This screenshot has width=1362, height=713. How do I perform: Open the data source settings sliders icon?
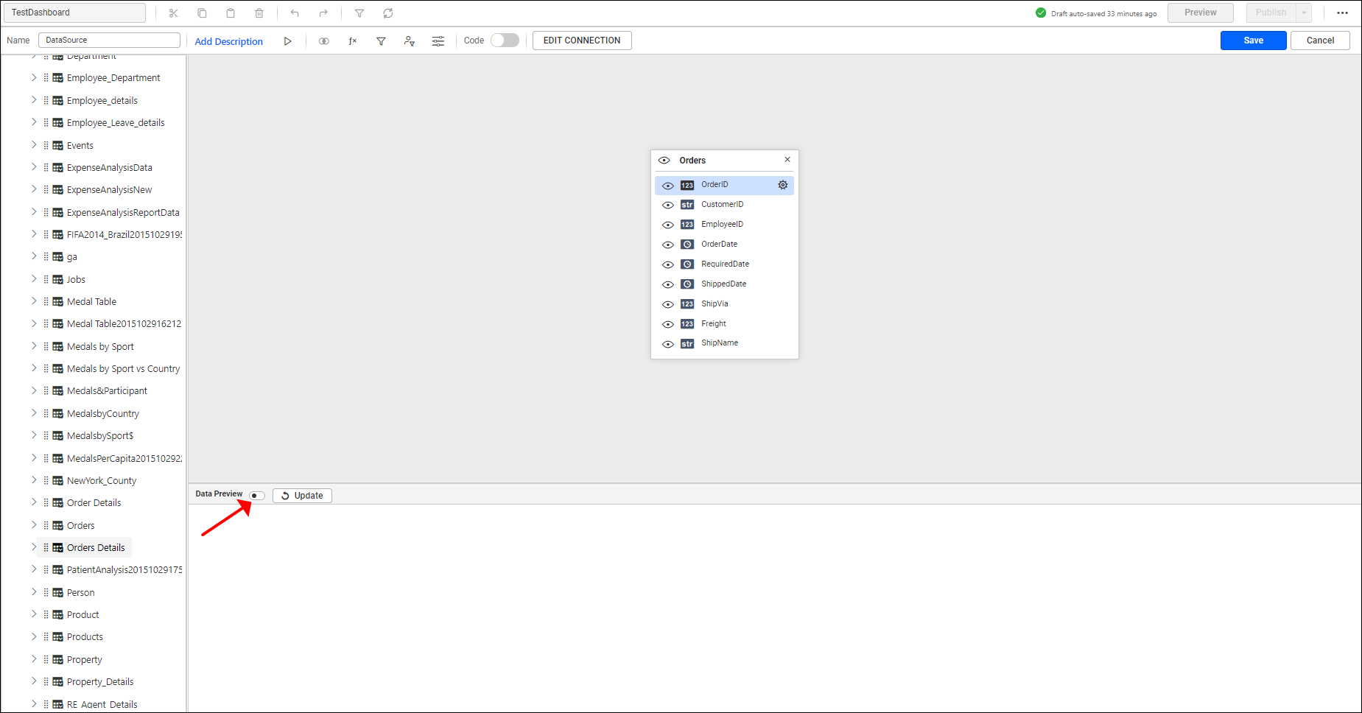pos(438,41)
